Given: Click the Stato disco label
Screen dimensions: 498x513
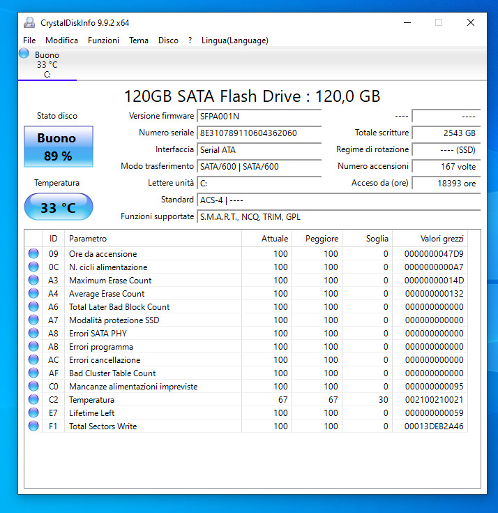Looking at the screenshot, I should [x=57, y=116].
